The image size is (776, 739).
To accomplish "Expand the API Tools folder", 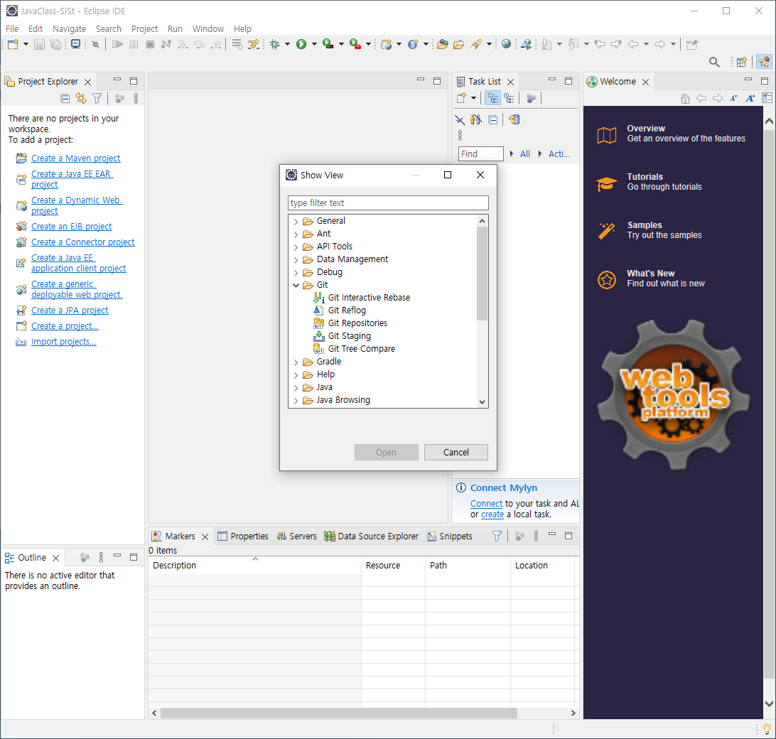I will pos(296,247).
